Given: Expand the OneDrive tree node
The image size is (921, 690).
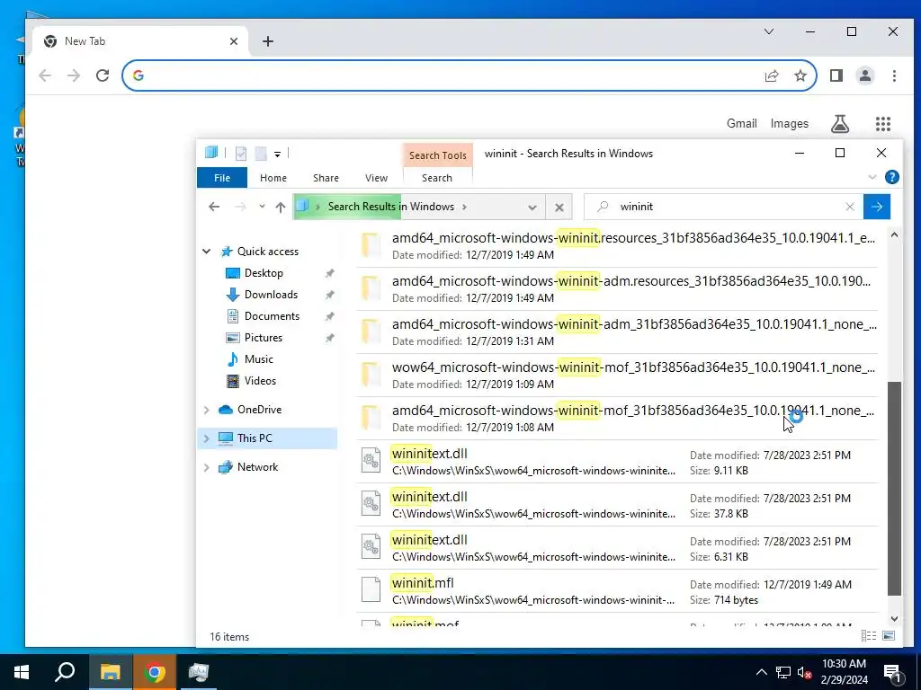Looking at the screenshot, I should pyautogui.click(x=207, y=410).
